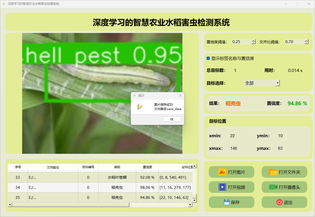The height and width of the screenshot is (217, 315).
Task: Increase the confidence threshold with up arrow
Action: click(253, 40)
